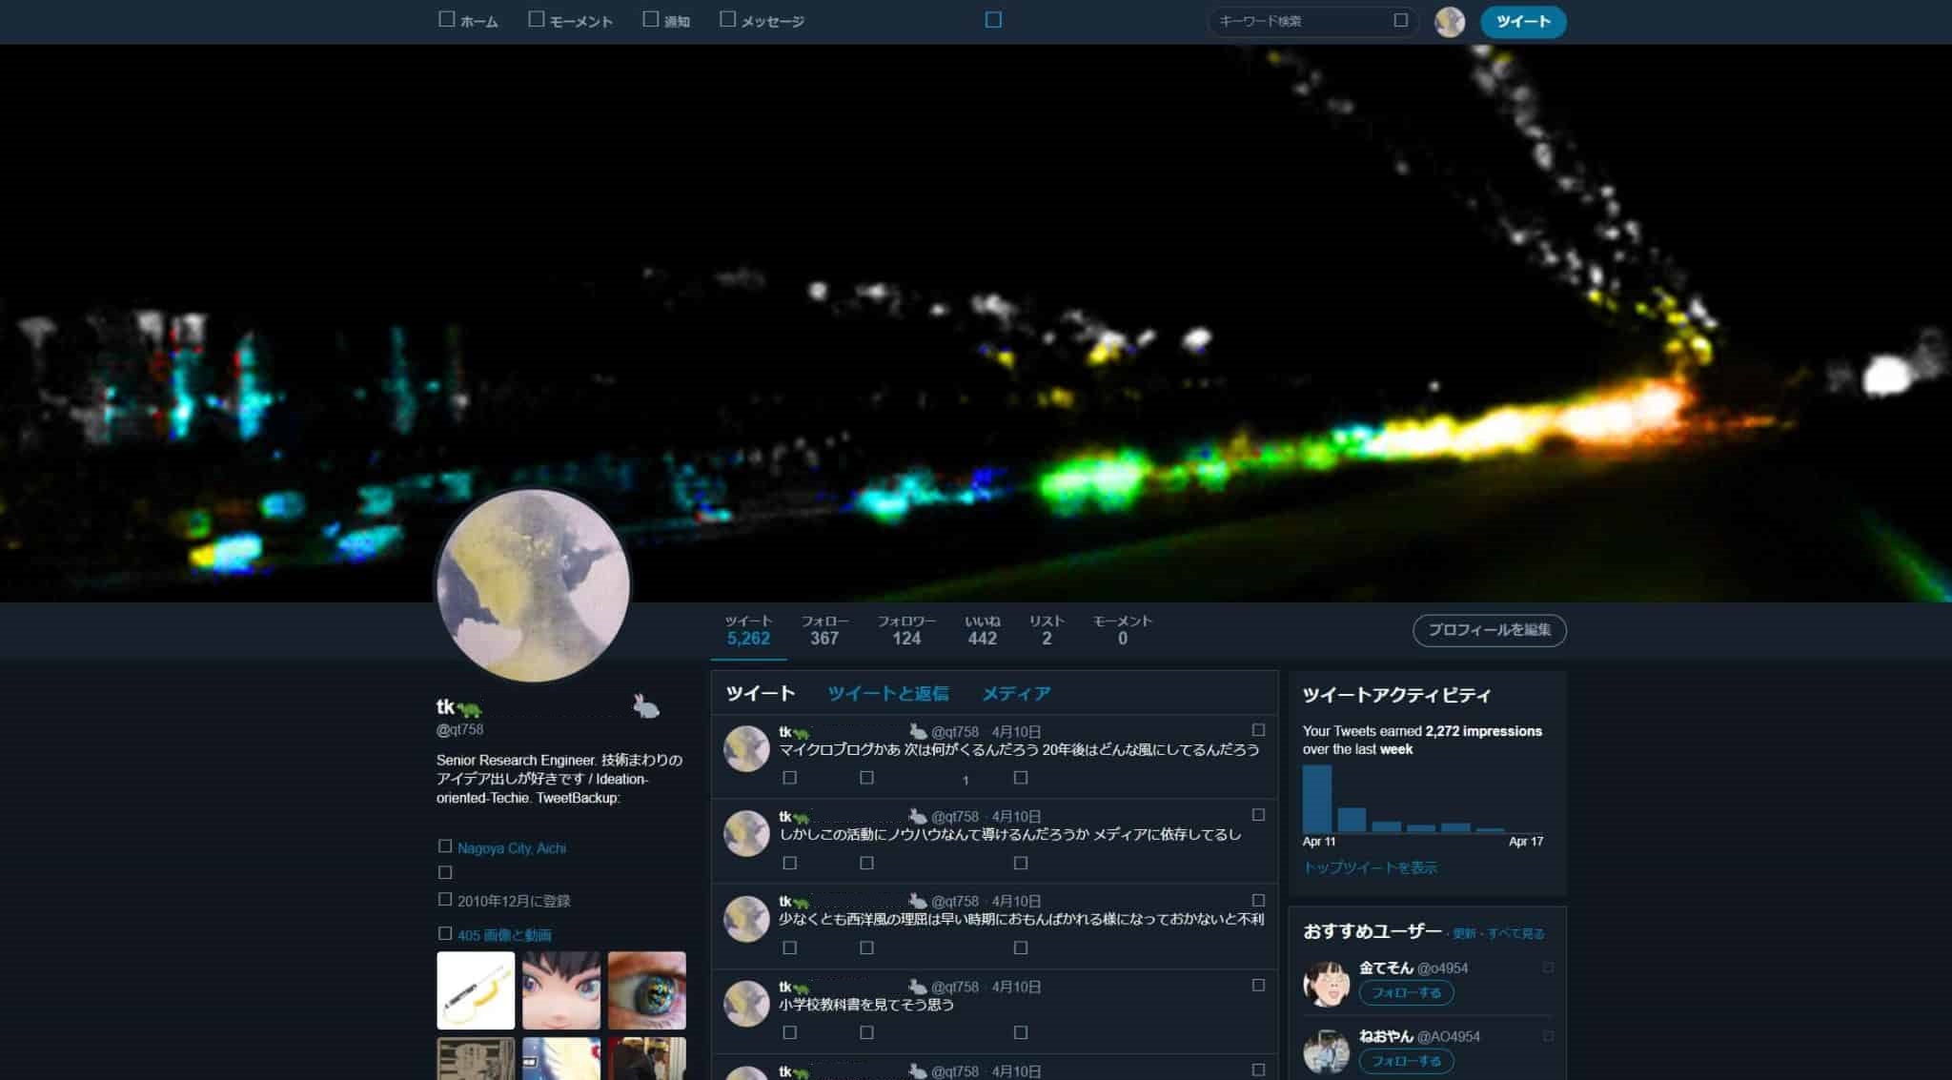
Task: Click the link icon under Nagoya City, Aichi
Action: tap(444, 872)
